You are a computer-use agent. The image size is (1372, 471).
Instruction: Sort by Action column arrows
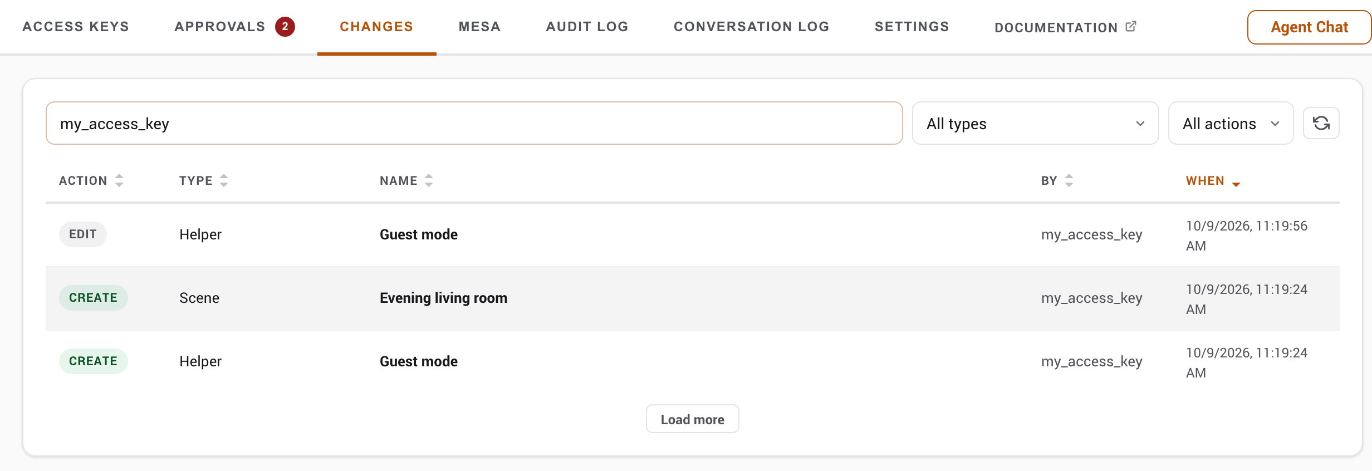point(119,180)
